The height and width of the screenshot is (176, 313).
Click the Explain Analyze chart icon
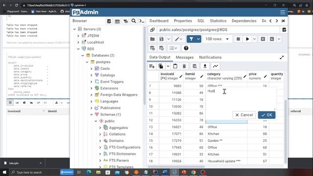272,39
